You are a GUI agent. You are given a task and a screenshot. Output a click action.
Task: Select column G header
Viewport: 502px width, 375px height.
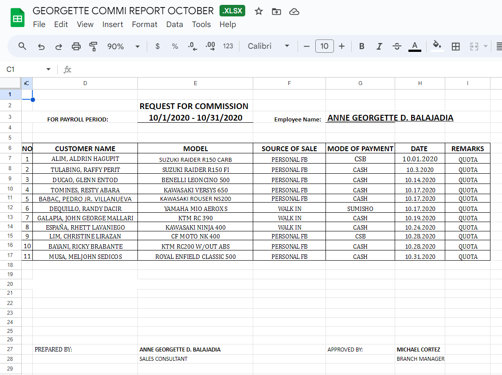pos(360,83)
